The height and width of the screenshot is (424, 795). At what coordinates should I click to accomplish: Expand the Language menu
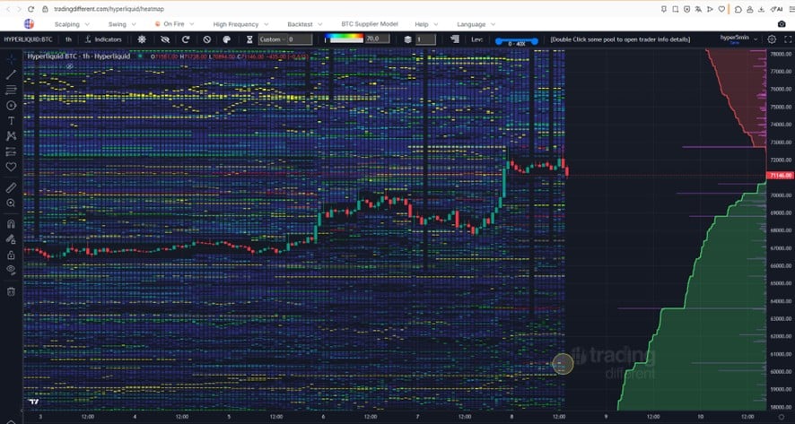[x=476, y=24]
